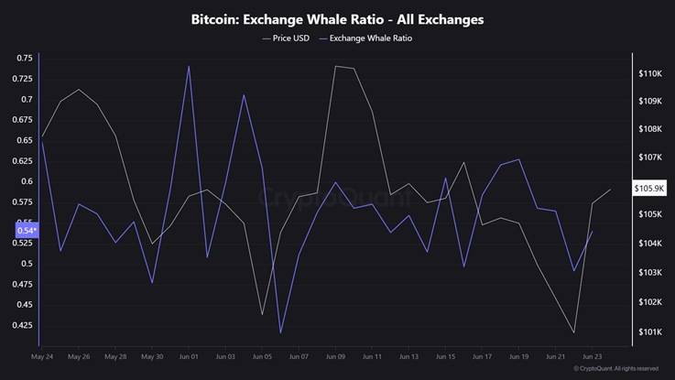
Task: Select the Jun 09 date label
Action: (335, 356)
